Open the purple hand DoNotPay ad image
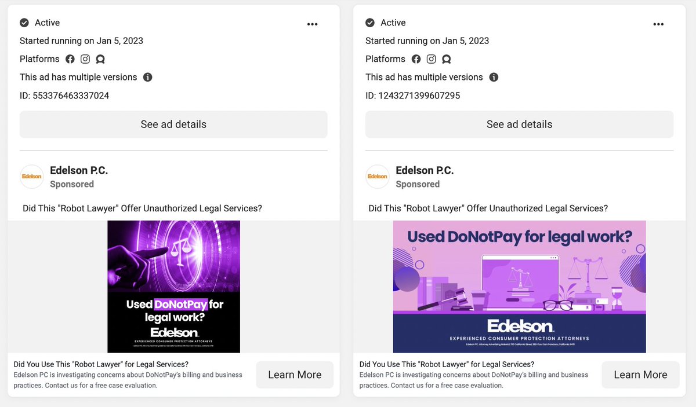Screen dimensions: 696x407 [173, 287]
